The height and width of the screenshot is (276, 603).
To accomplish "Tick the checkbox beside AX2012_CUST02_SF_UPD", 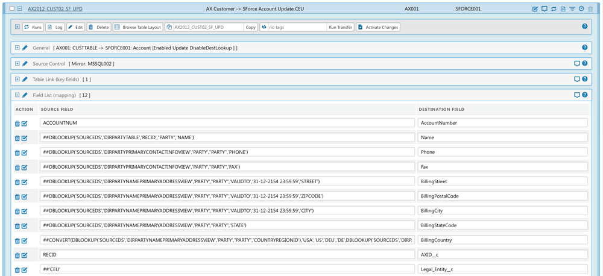I will pyautogui.click(x=12, y=9).
